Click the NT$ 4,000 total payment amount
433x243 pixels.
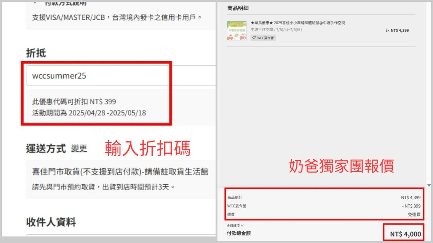pos(405,234)
